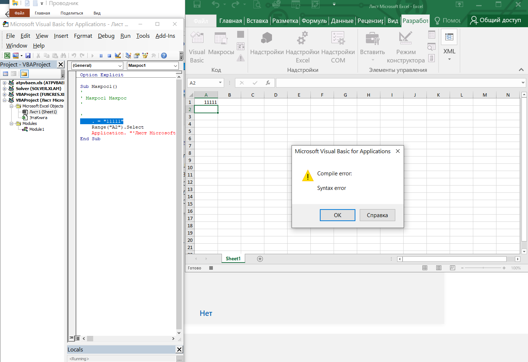Click the Paste icon in VBA toolbar
528x362 pixels.
tap(55, 56)
